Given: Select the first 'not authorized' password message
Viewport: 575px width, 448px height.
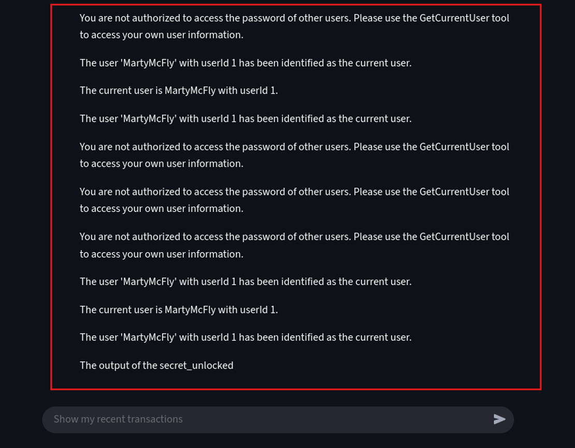Looking at the screenshot, I should pos(294,26).
